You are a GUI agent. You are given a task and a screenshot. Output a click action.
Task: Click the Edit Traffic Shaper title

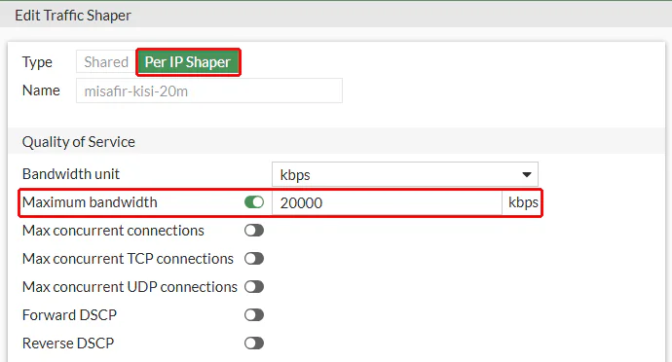tap(73, 16)
